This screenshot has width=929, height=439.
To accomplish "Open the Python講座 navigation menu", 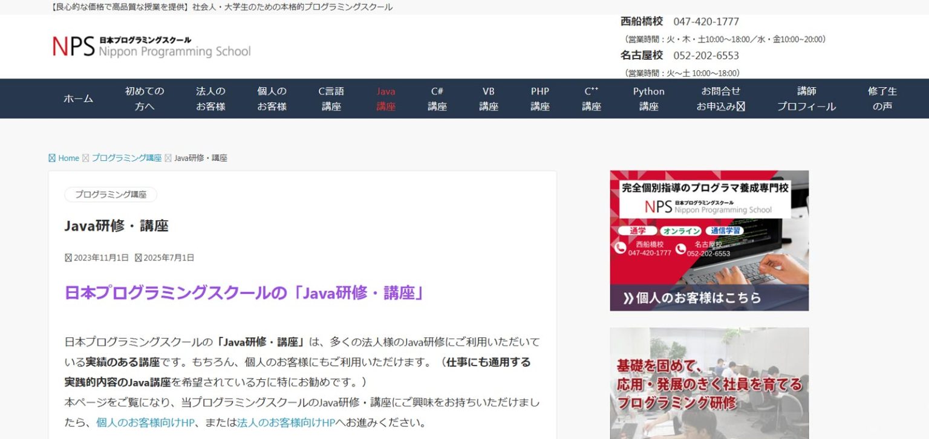I will pos(648,99).
